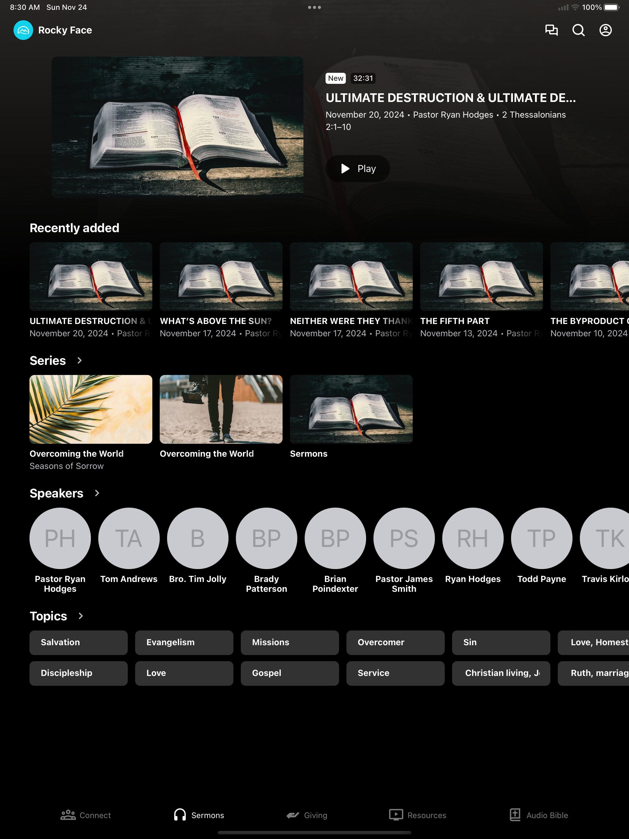Screen dimensions: 629x839
Task: Tap the Series heading
Action: pyautogui.click(x=48, y=361)
